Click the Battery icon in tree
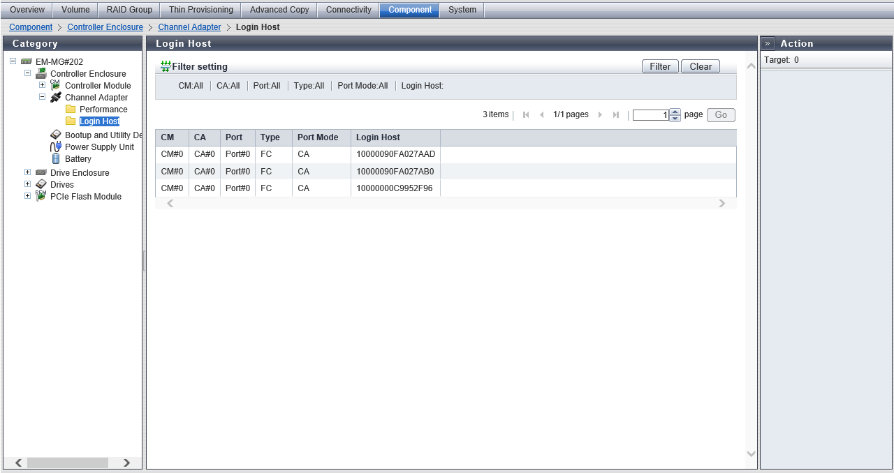The height and width of the screenshot is (473, 894). coord(56,159)
